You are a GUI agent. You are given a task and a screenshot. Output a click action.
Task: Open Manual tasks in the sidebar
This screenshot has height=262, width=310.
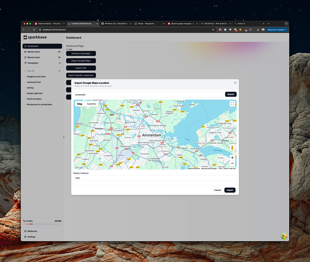pyautogui.click(x=42, y=57)
